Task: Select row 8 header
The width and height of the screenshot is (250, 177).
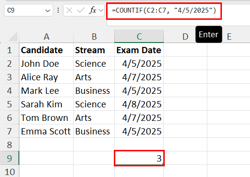Action: point(10,145)
